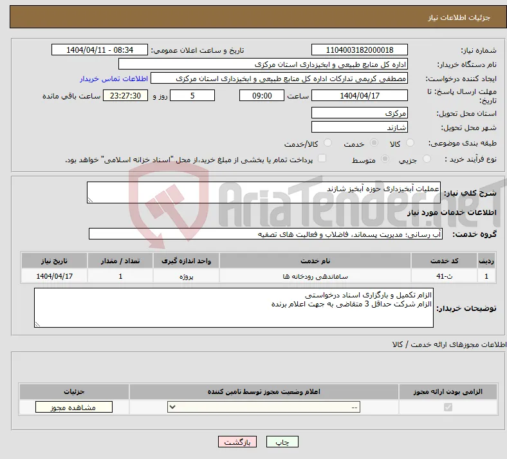Click the unit cell پروژه

point(186,276)
